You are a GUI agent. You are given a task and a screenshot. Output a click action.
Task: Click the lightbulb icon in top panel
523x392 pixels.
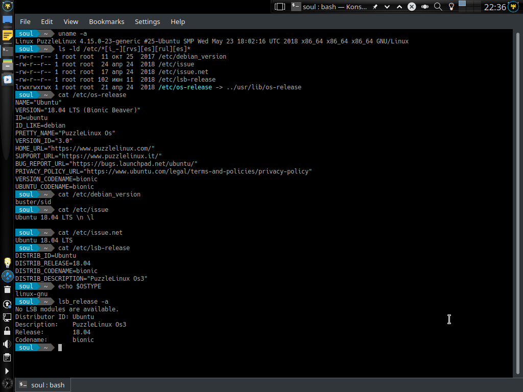[x=451, y=7]
